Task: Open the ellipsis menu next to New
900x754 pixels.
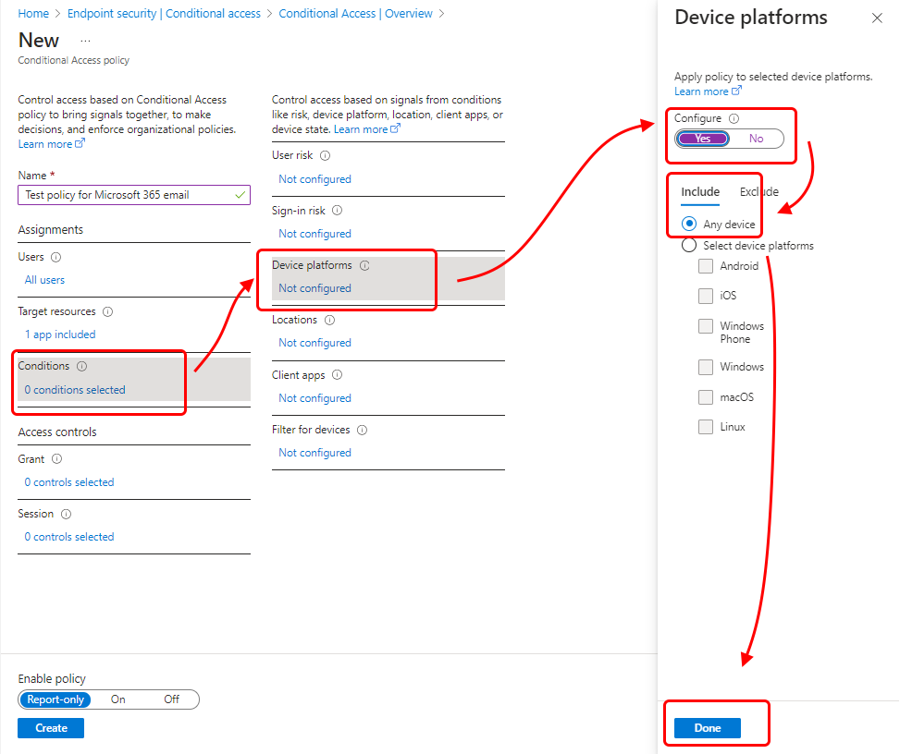Action: point(85,42)
